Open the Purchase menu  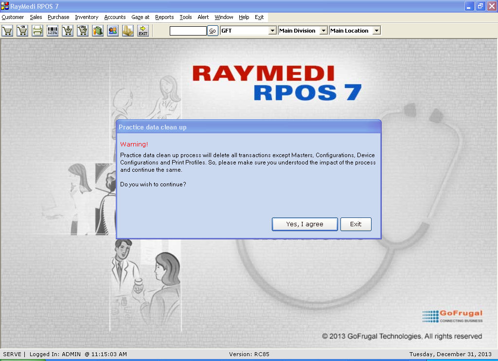[58, 17]
